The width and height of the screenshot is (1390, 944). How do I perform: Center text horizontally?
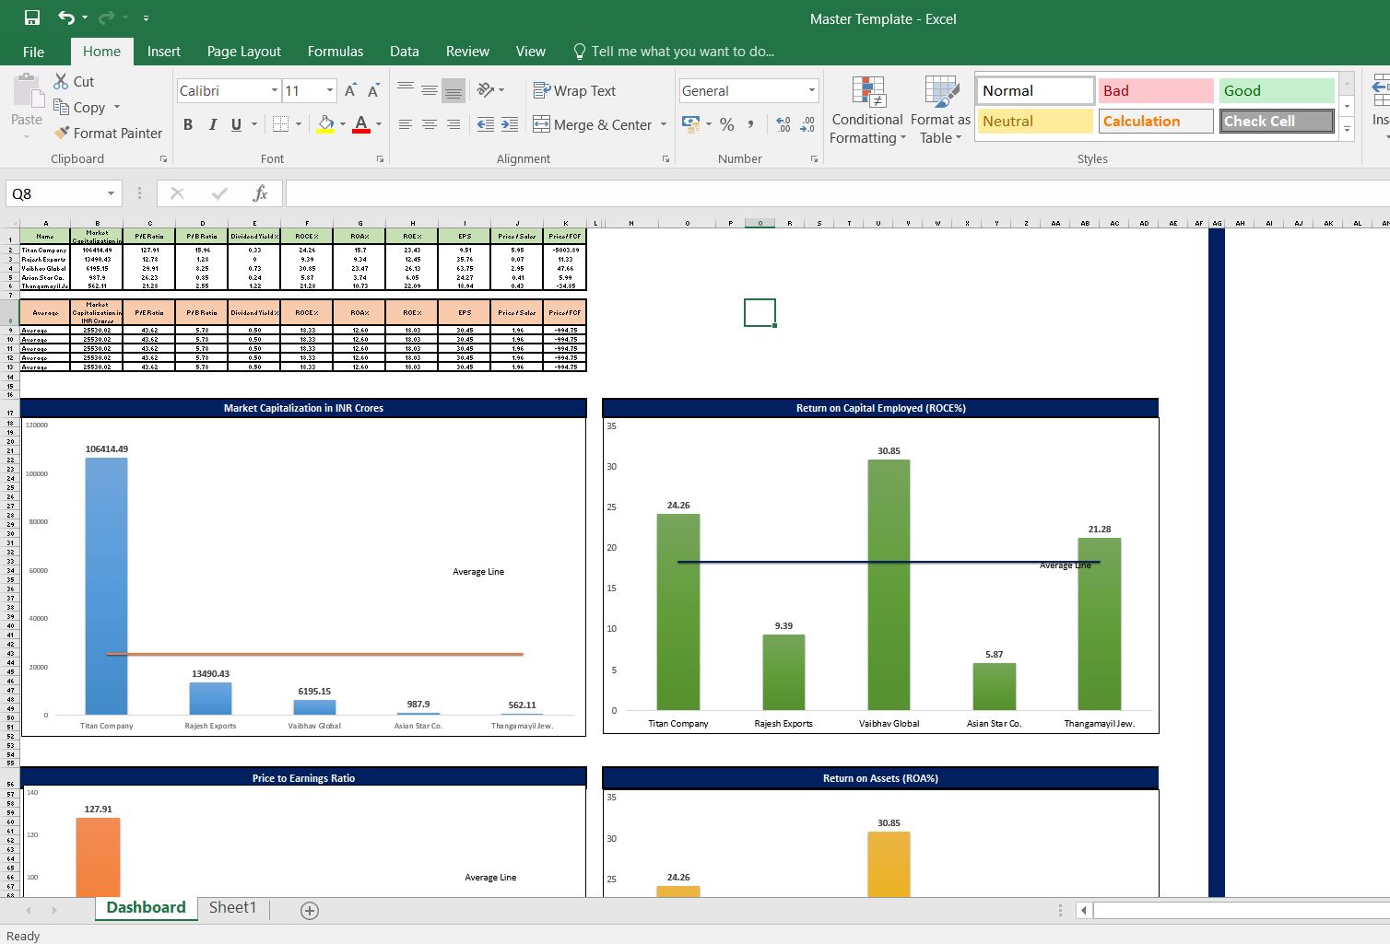430,124
